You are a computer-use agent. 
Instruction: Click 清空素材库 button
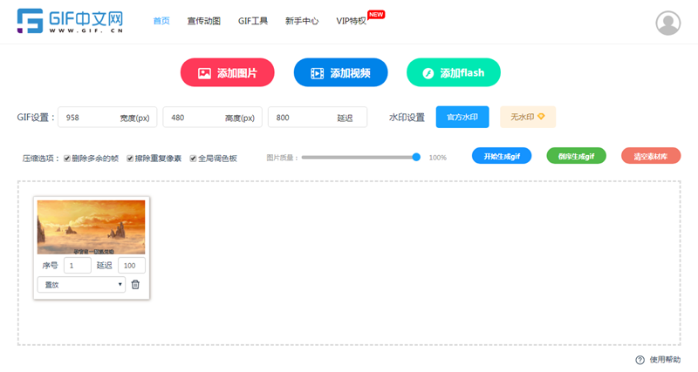pyautogui.click(x=651, y=156)
